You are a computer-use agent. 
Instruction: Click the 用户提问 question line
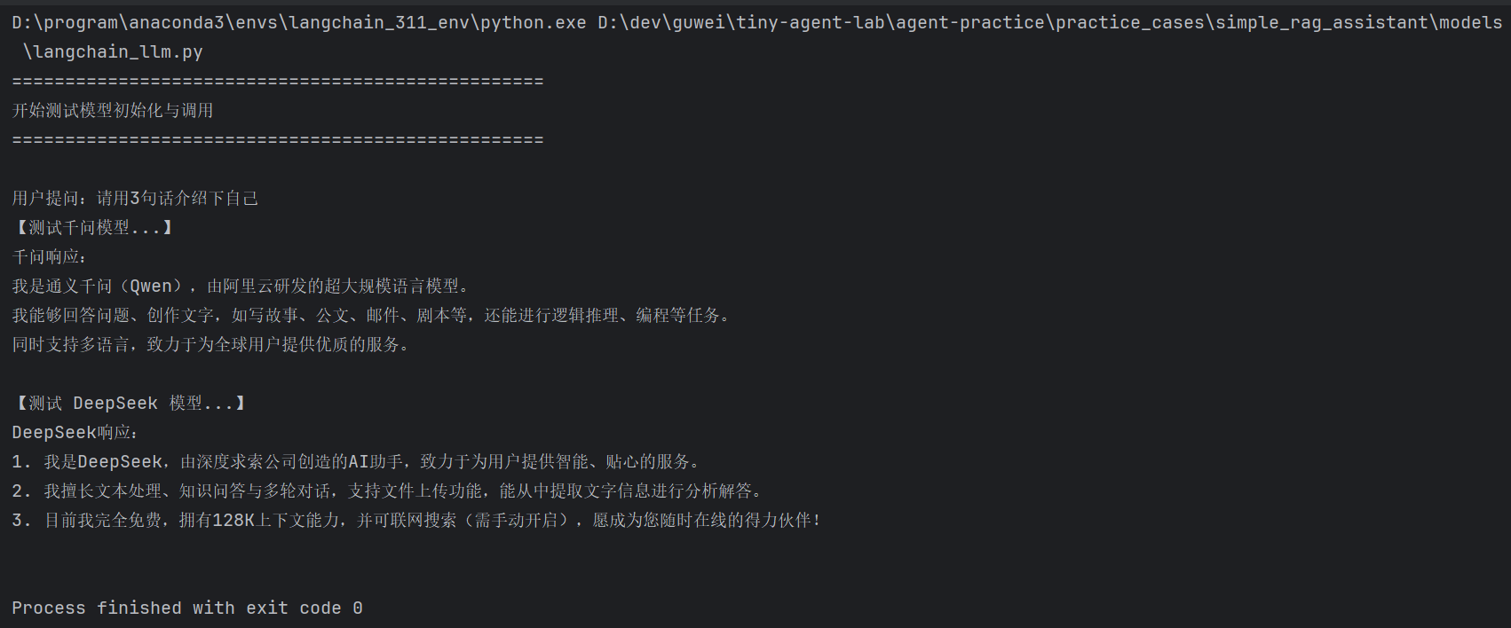click(x=135, y=198)
